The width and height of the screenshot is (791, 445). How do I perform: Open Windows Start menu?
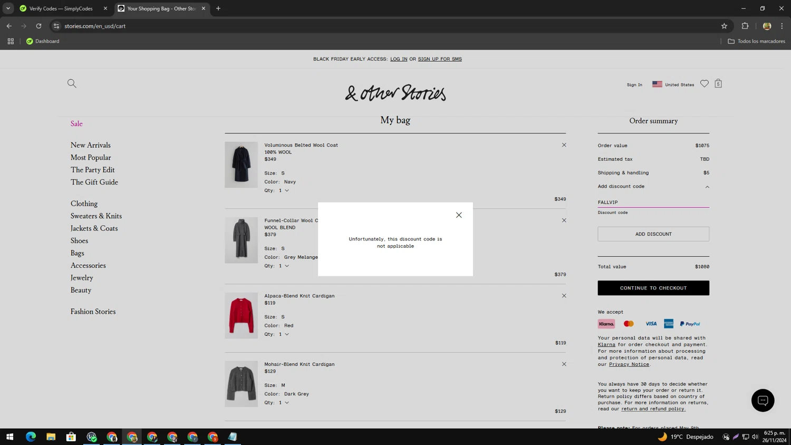9,437
